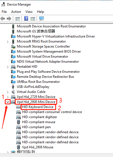Expand Microsoft RRAS Root Enumerator node
The height and width of the screenshot is (157, 113).
[x=8, y=42]
